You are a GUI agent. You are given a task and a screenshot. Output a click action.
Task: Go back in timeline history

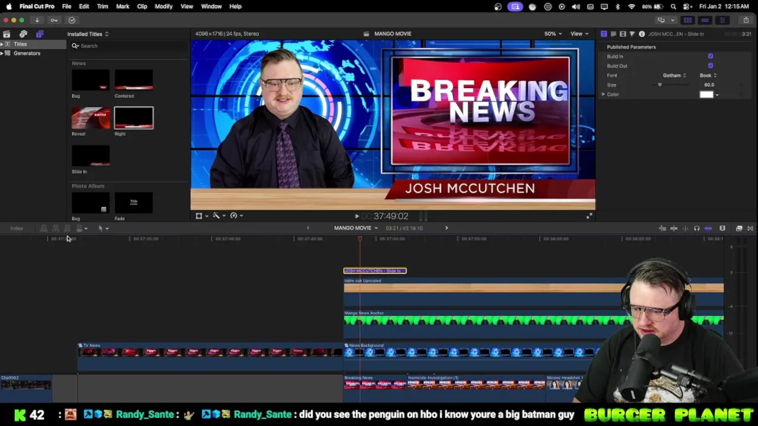pos(308,228)
